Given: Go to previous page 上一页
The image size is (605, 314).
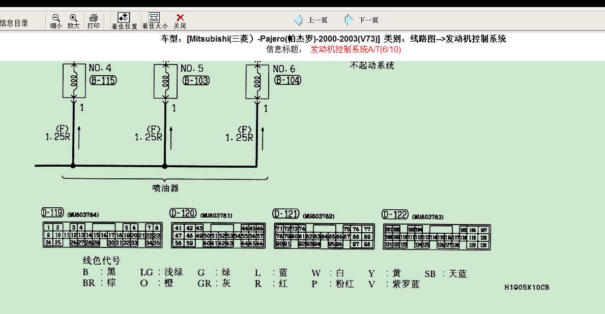Looking at the screenshot, I should [311, 20].
